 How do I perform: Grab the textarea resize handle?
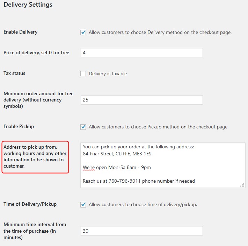(242, 185)
